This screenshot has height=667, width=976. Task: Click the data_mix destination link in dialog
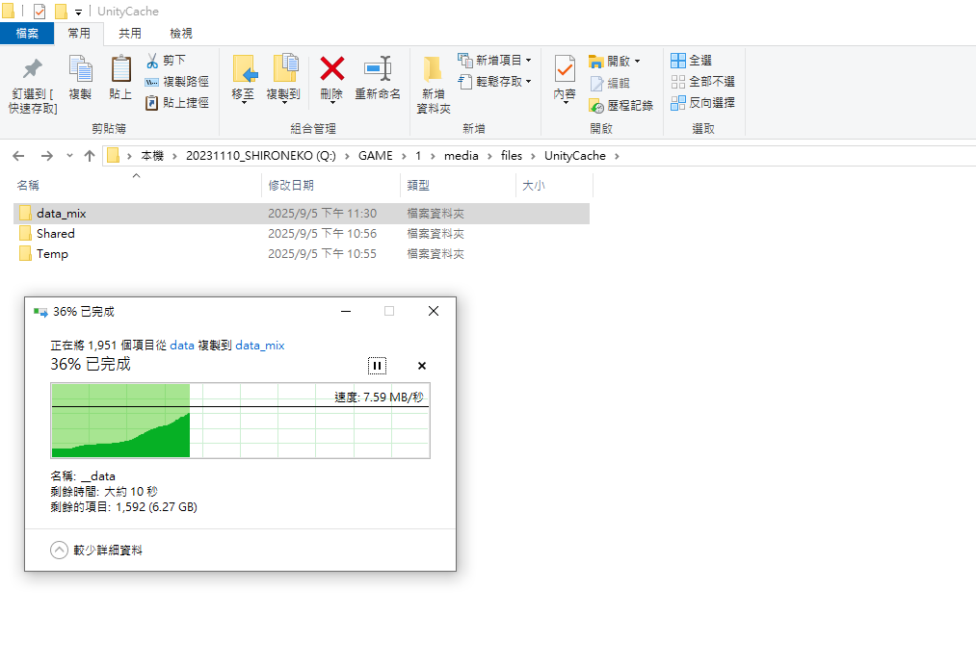click(x=259, y=346)
